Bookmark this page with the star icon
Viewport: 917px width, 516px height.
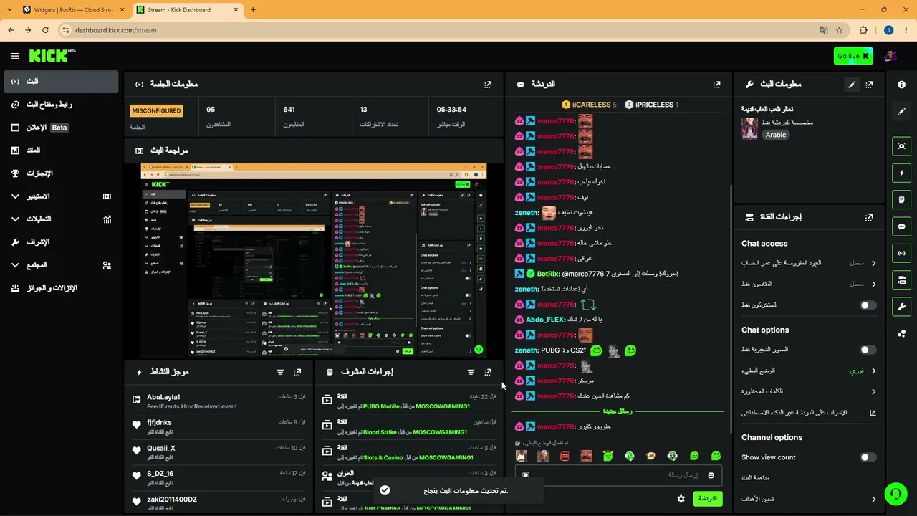point(839,30)
